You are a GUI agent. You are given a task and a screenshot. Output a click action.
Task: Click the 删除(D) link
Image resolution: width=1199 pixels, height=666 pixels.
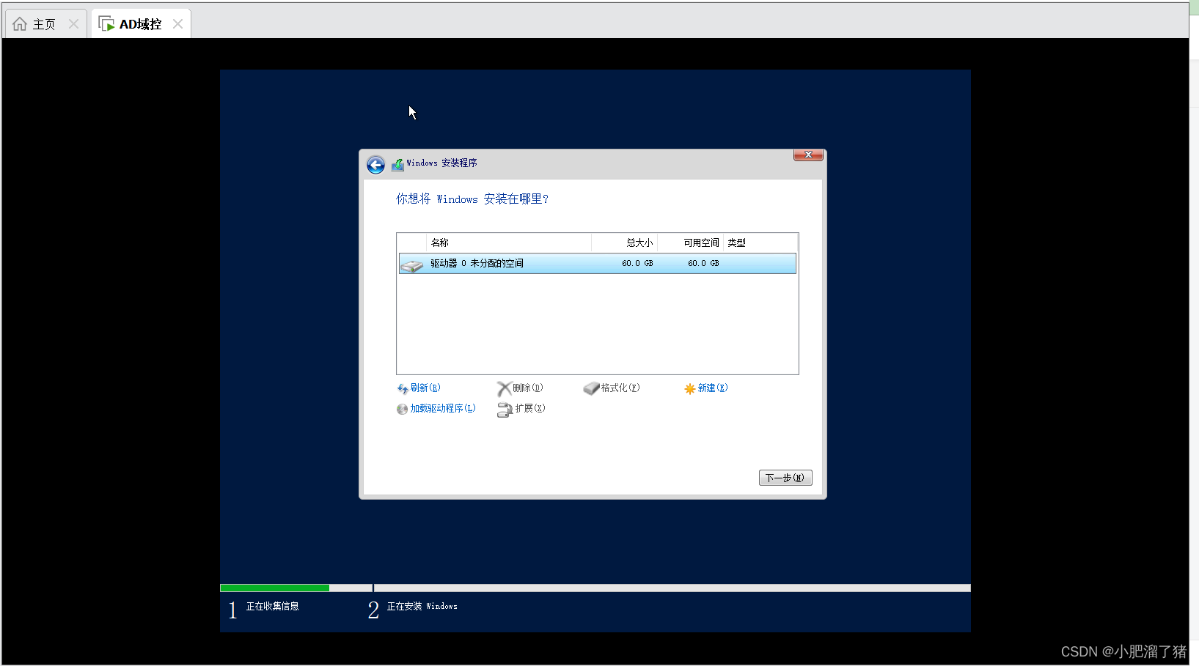tap(528, 388)
